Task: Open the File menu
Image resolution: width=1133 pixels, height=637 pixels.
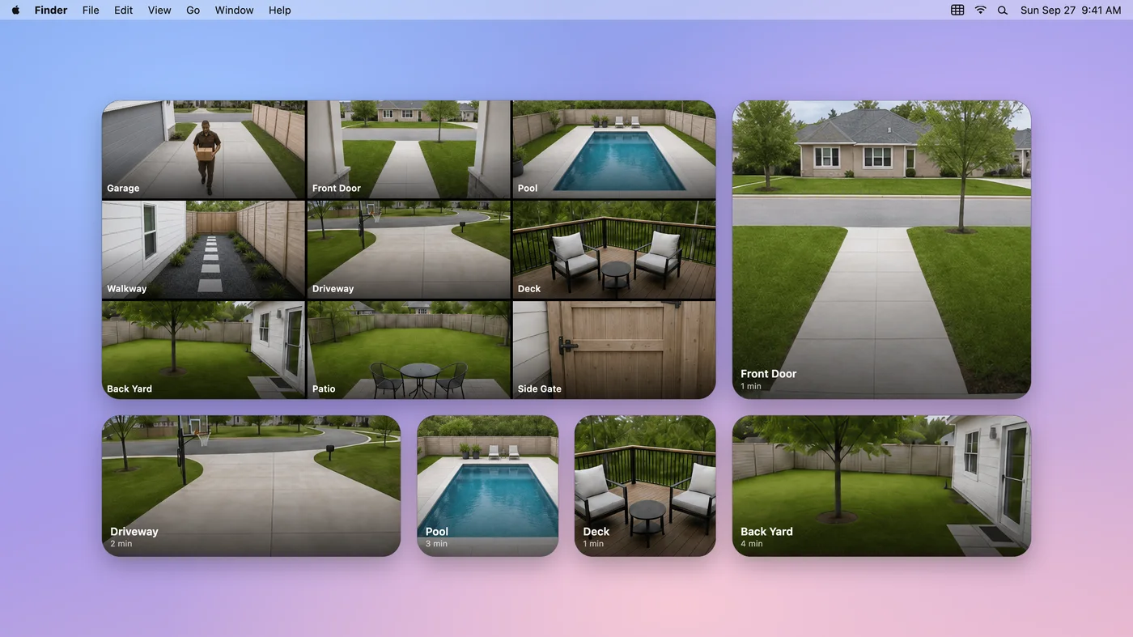Action: [91, 10]
